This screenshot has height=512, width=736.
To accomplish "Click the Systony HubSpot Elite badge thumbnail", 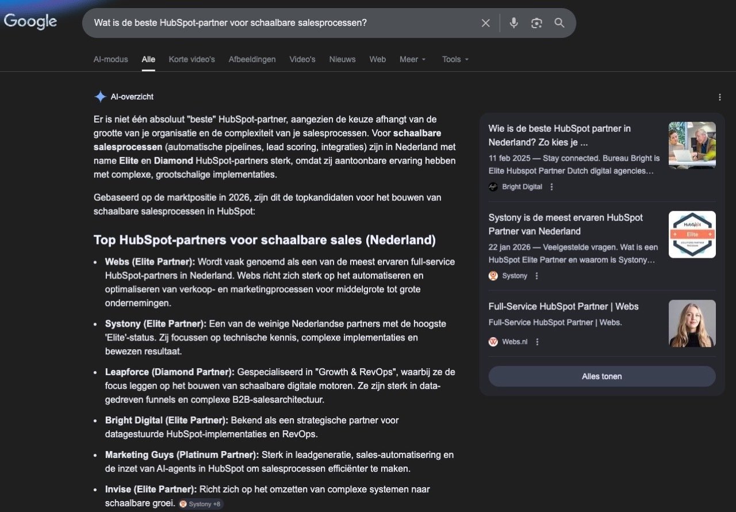I will 692,234.
